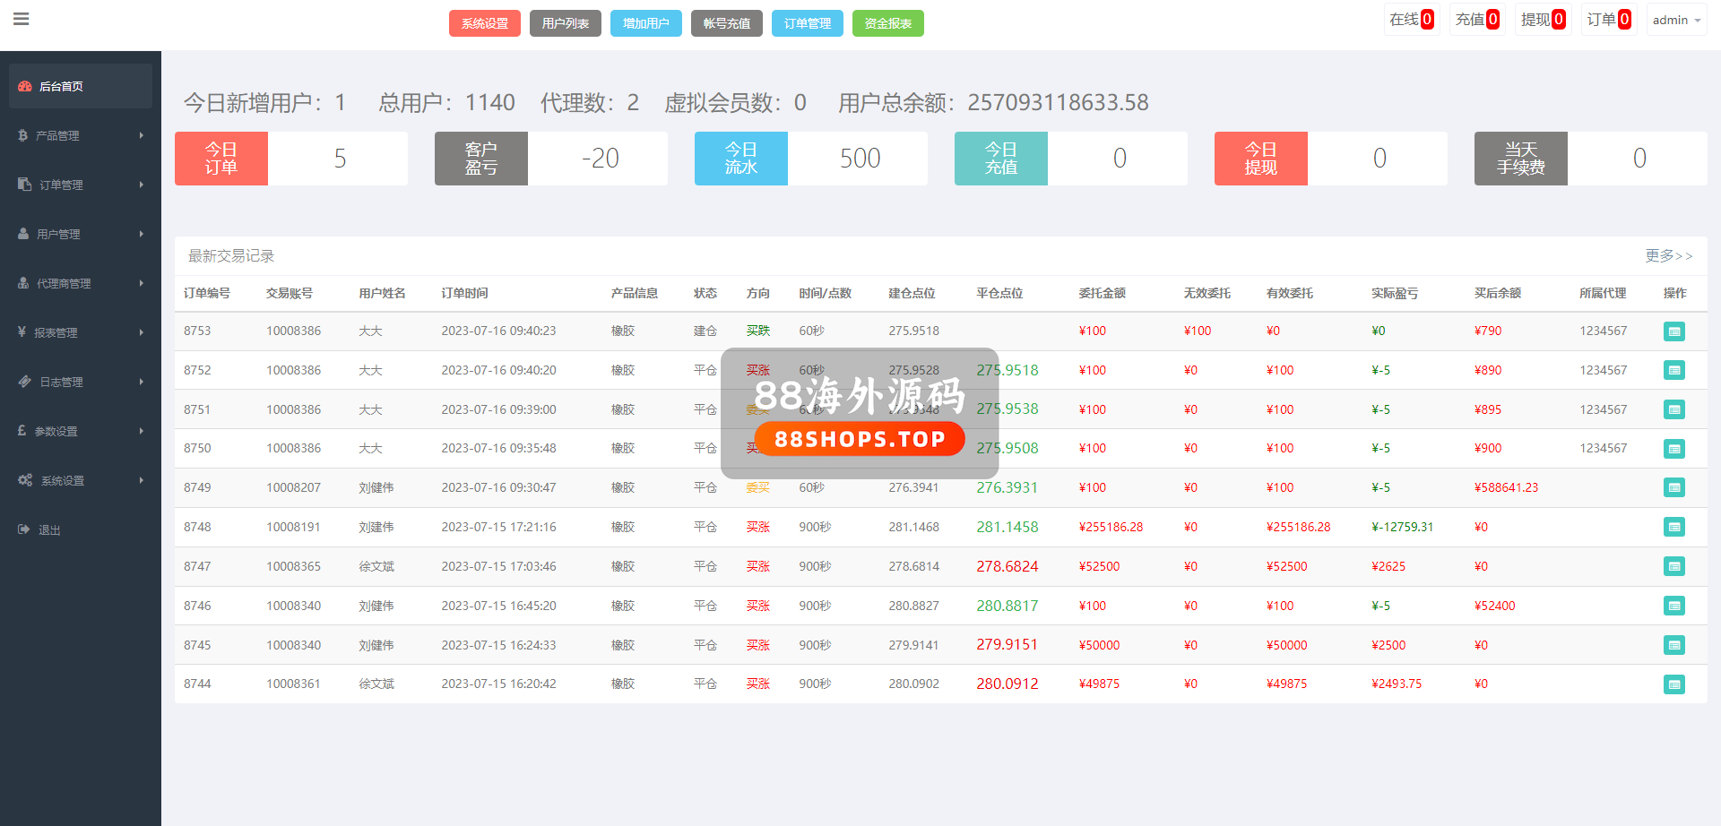
Task: Open details icon for order 8753
Action: pyautogui.click(x=1673, y=331)
